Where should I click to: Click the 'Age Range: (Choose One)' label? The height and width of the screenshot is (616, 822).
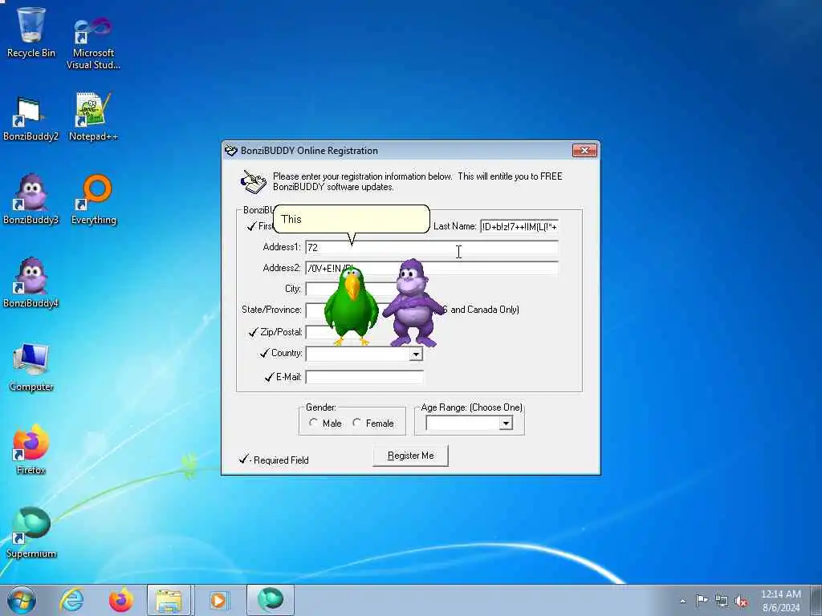click(471, 407)
